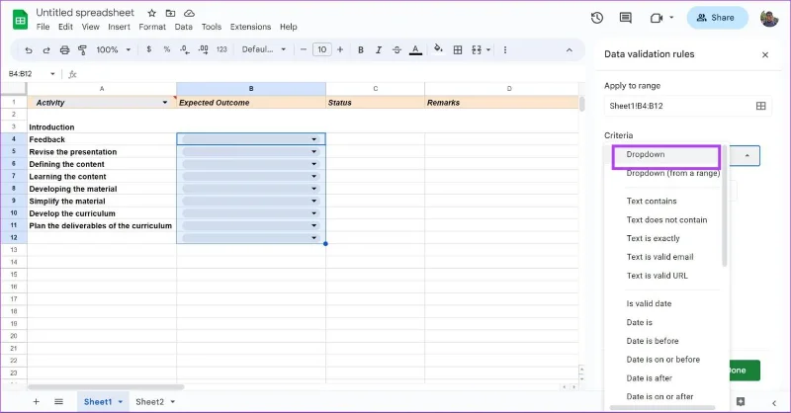Open the font family dropdown
This screenshot has width=791, height=413.
tap(264, 49)
